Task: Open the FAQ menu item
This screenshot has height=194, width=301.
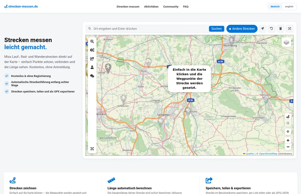Action: [x=186, y=7]
